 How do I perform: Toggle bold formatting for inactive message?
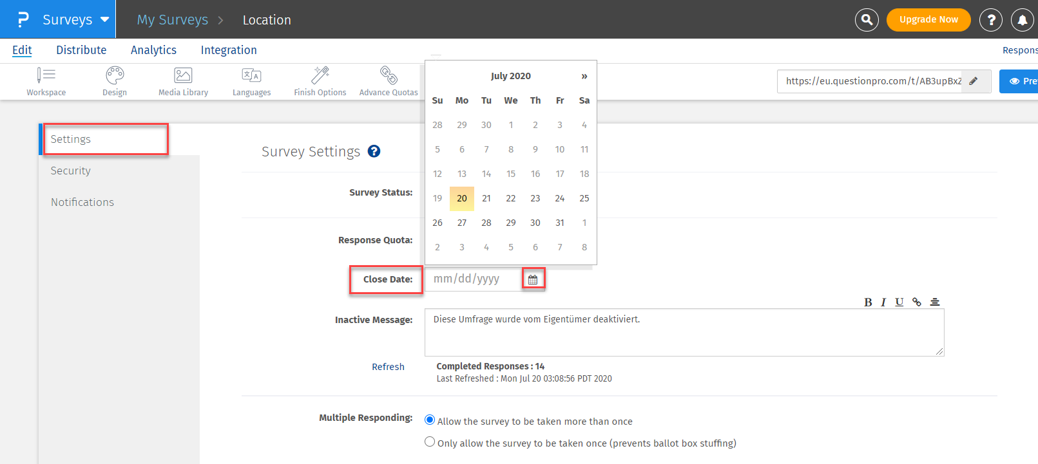coord(868,302)
